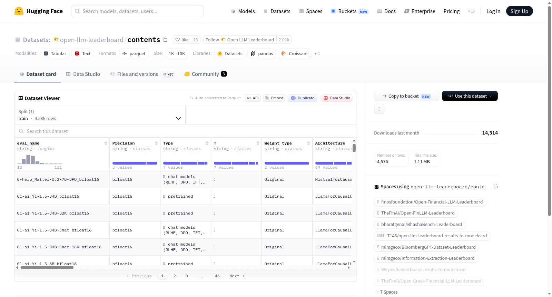Click the Sign Up button
The height and width of the screenshot is (297, 552).
pyautogui.click(x=519, y=11)
